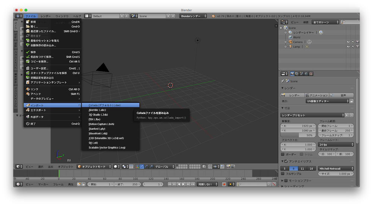The image size is (373, 206).
Task: Open the render properties camera tab
Action: point(292,74)
